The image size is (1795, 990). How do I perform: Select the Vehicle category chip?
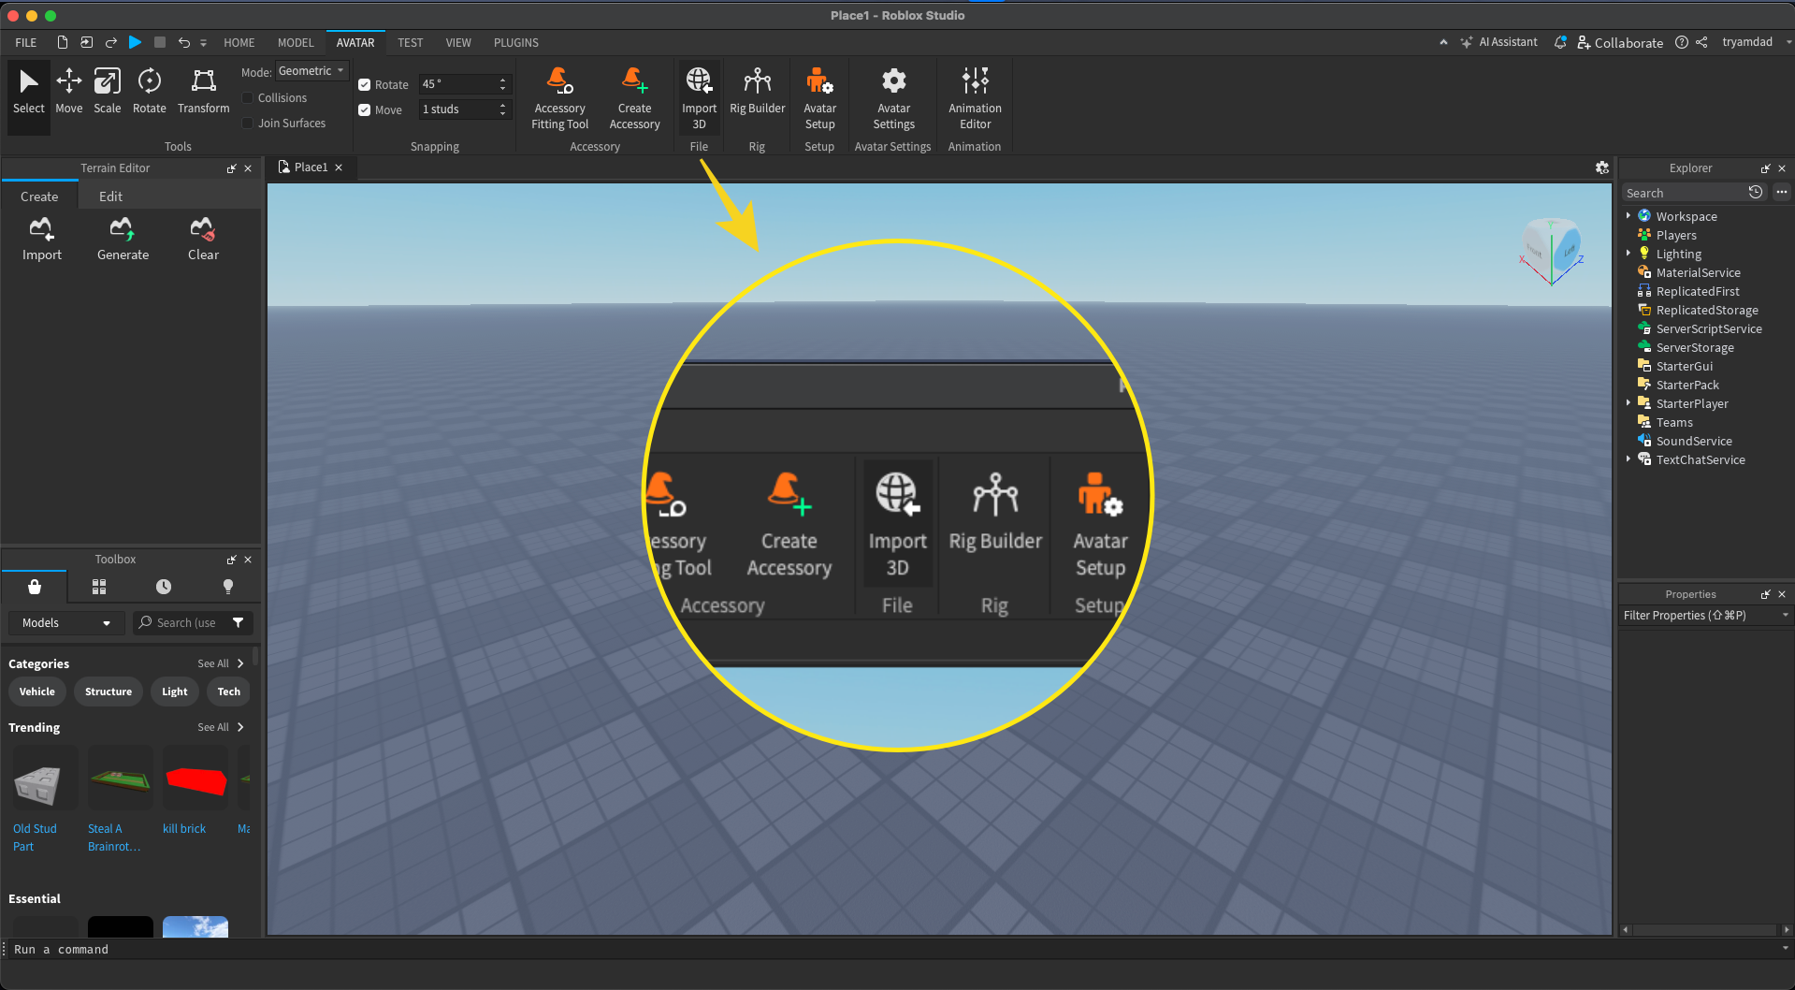click(37, 692)
